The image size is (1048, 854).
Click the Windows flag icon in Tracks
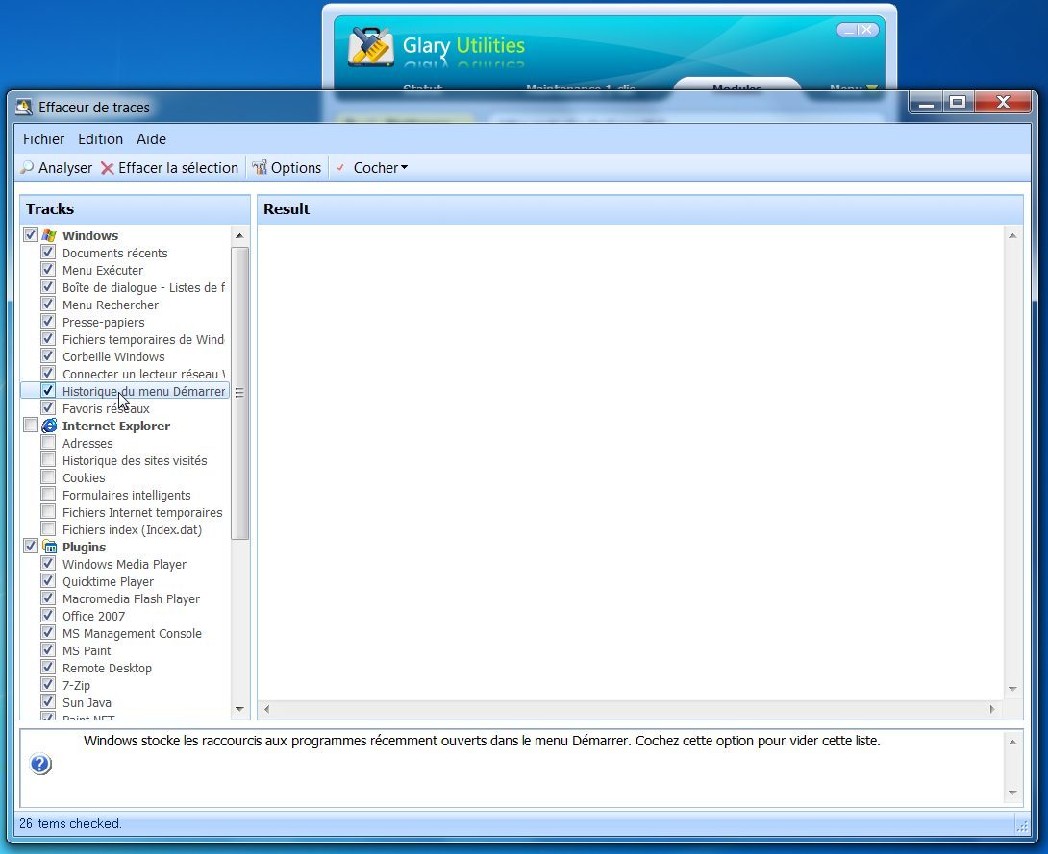point(49,235)
